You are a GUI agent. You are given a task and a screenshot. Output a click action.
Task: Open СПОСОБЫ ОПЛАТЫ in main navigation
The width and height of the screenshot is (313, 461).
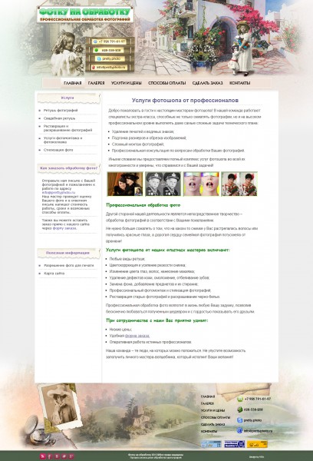(166, 83)
